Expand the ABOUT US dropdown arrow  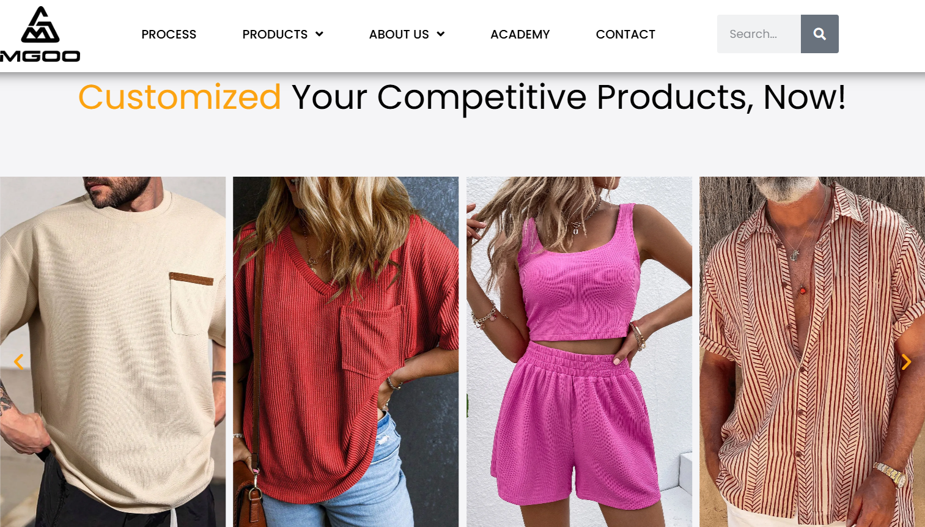441,34
